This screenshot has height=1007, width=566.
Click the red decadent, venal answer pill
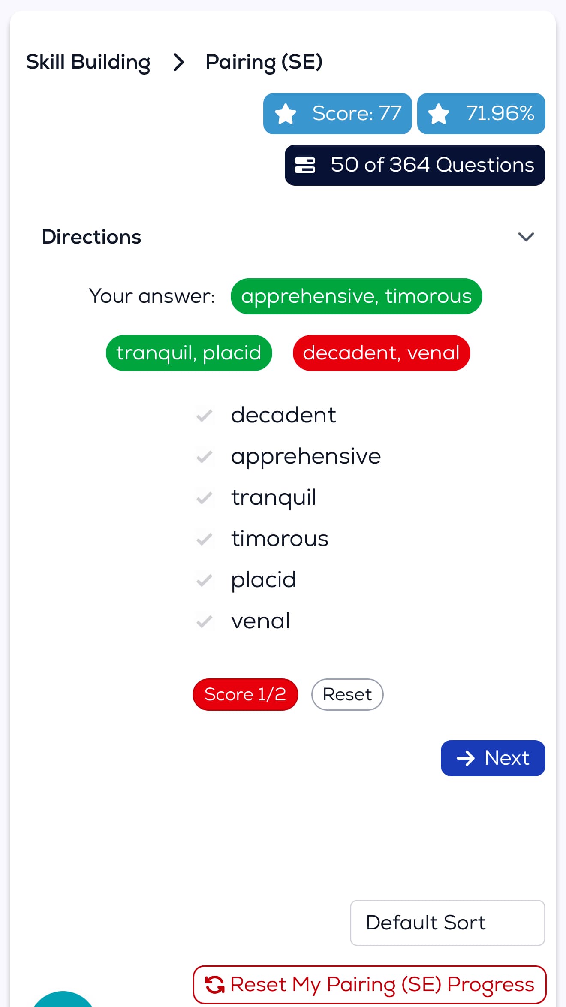(x=381, y=353)
